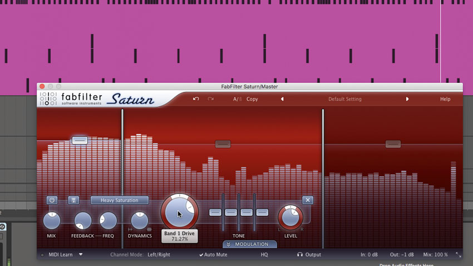Click the FREQ knob
This screenshot has height=266, width=473.
(x=108, y=221)
